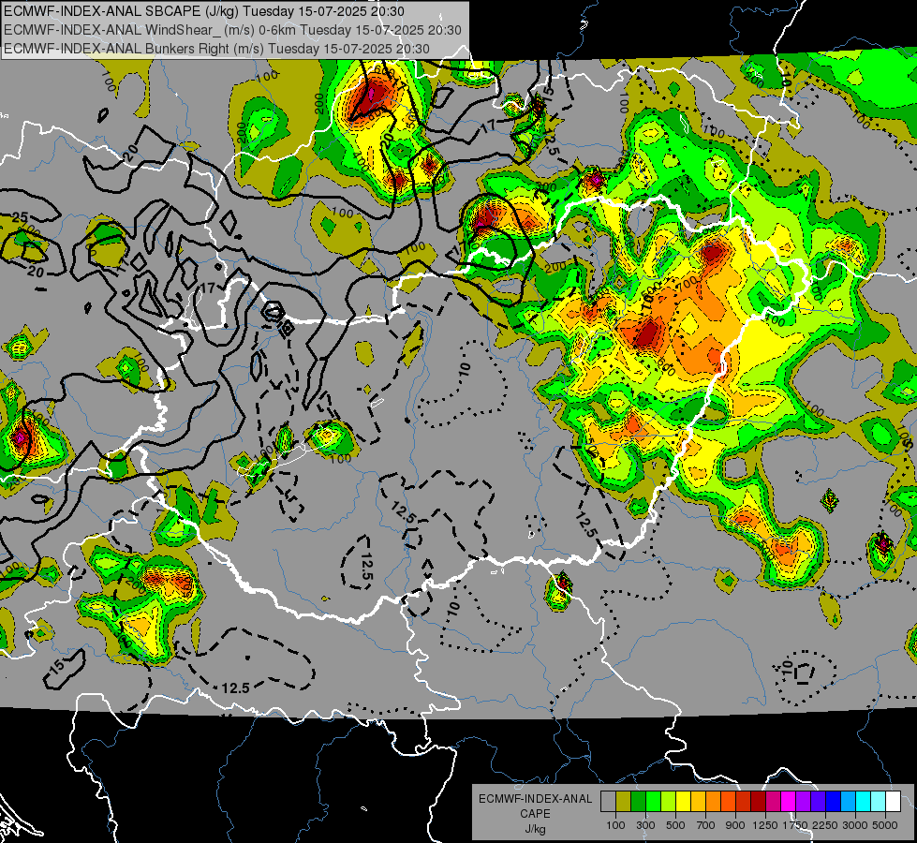Click the sky blue swatch before 3000

tap(848, 802)
